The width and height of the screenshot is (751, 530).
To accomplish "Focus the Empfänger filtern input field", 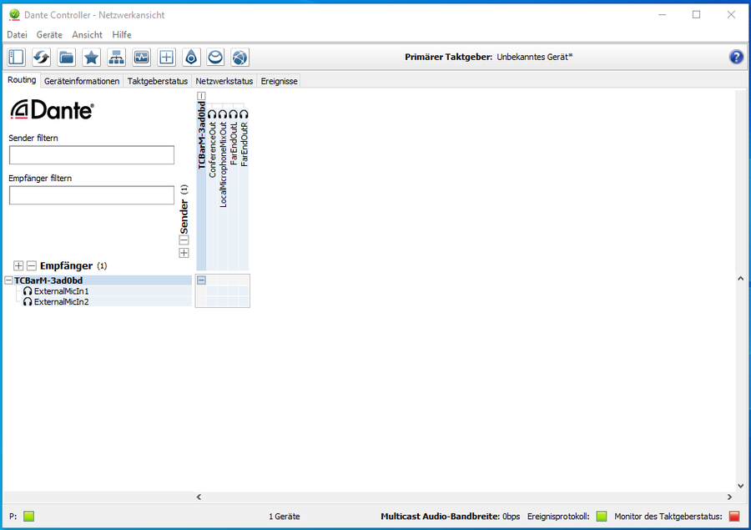I will [92, 195].
